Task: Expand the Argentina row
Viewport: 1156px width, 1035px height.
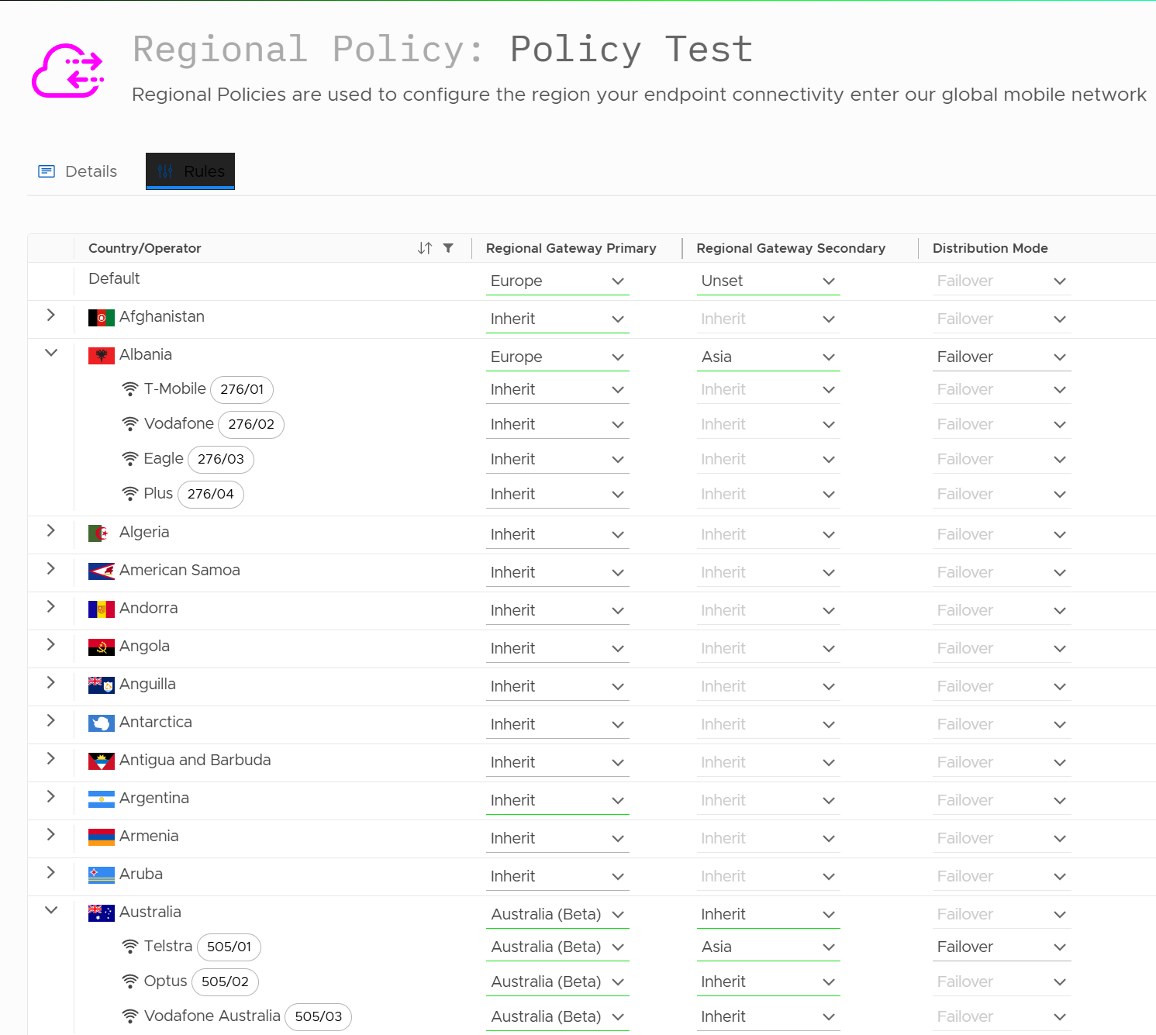Action: (x=51, y=796)
